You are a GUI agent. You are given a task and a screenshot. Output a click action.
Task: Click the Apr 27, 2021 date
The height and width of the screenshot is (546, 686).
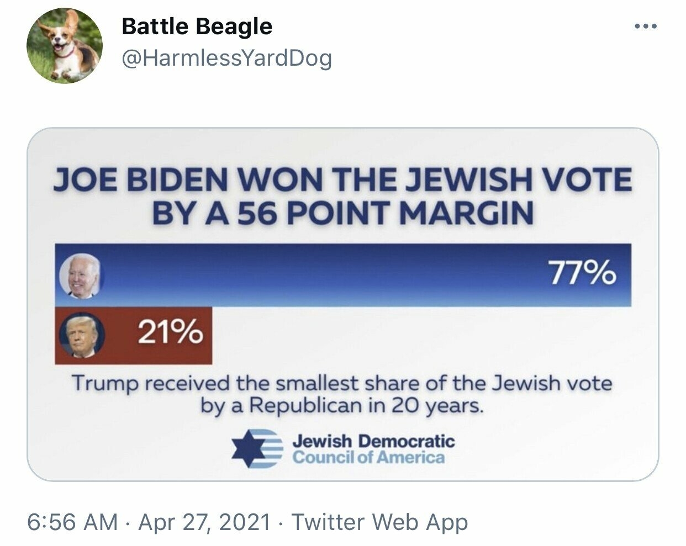click(204, 522)
